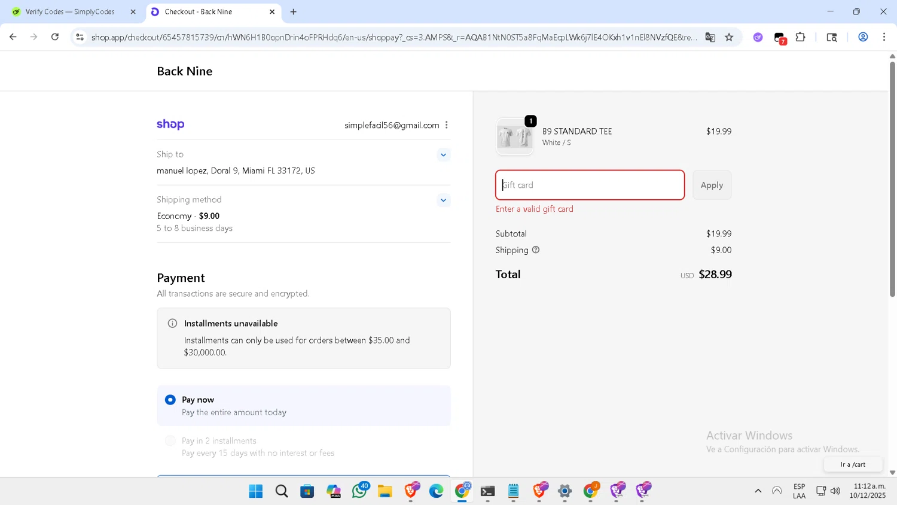
Task: Click the browser forward arrow
Action: (x=34, y=37)
